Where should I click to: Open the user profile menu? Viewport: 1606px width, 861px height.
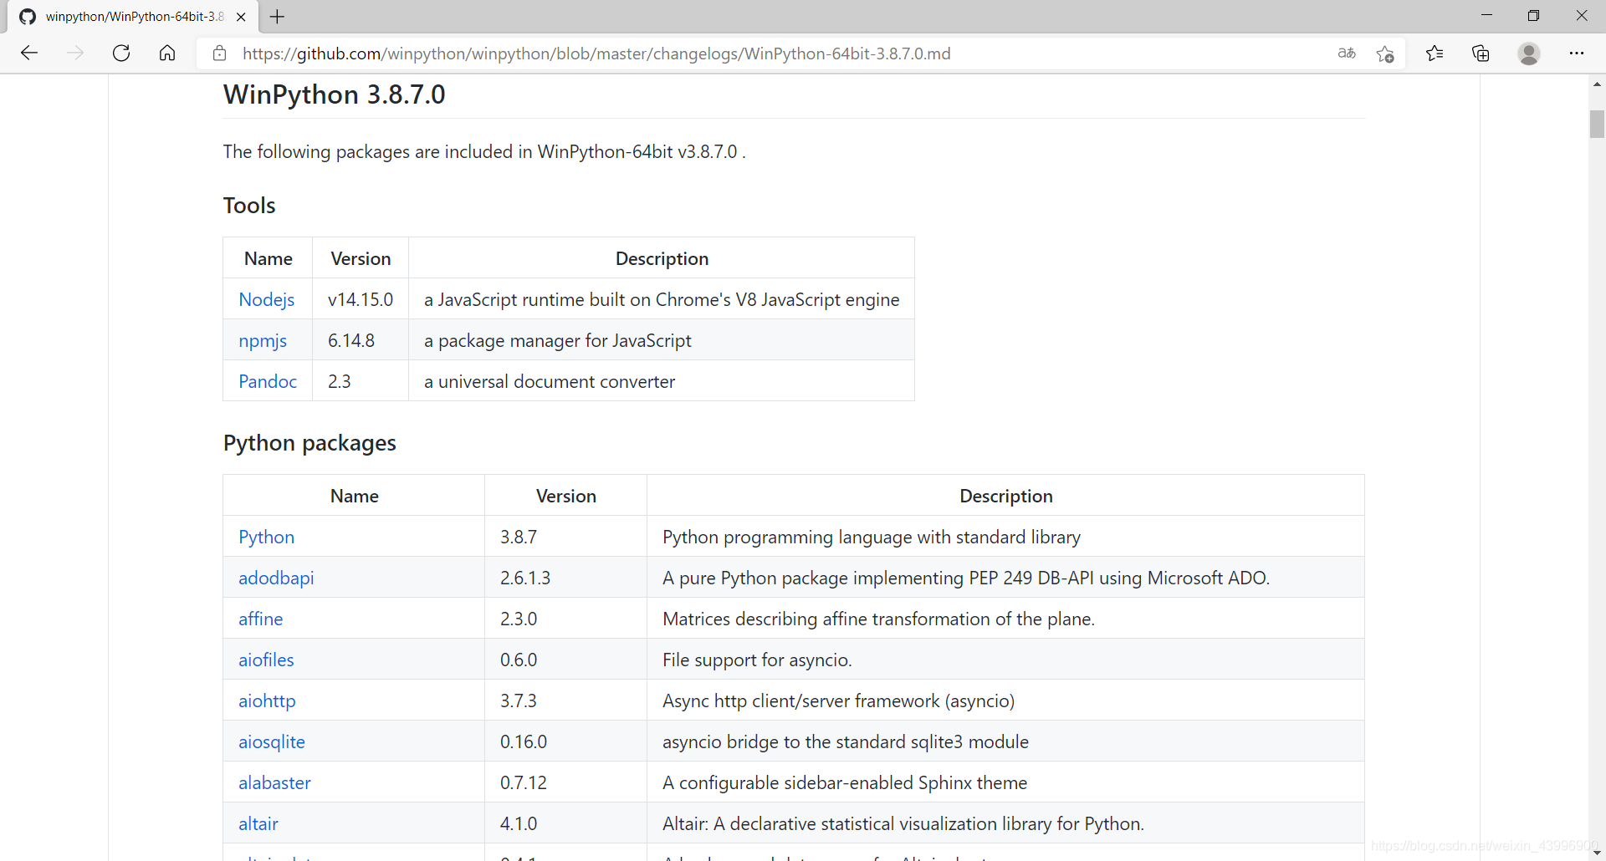pos(1529,53)
